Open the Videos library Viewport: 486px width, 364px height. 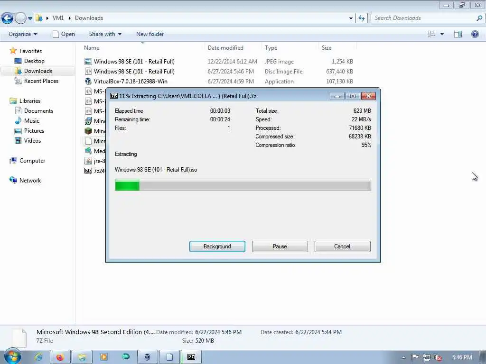point(33,140)
